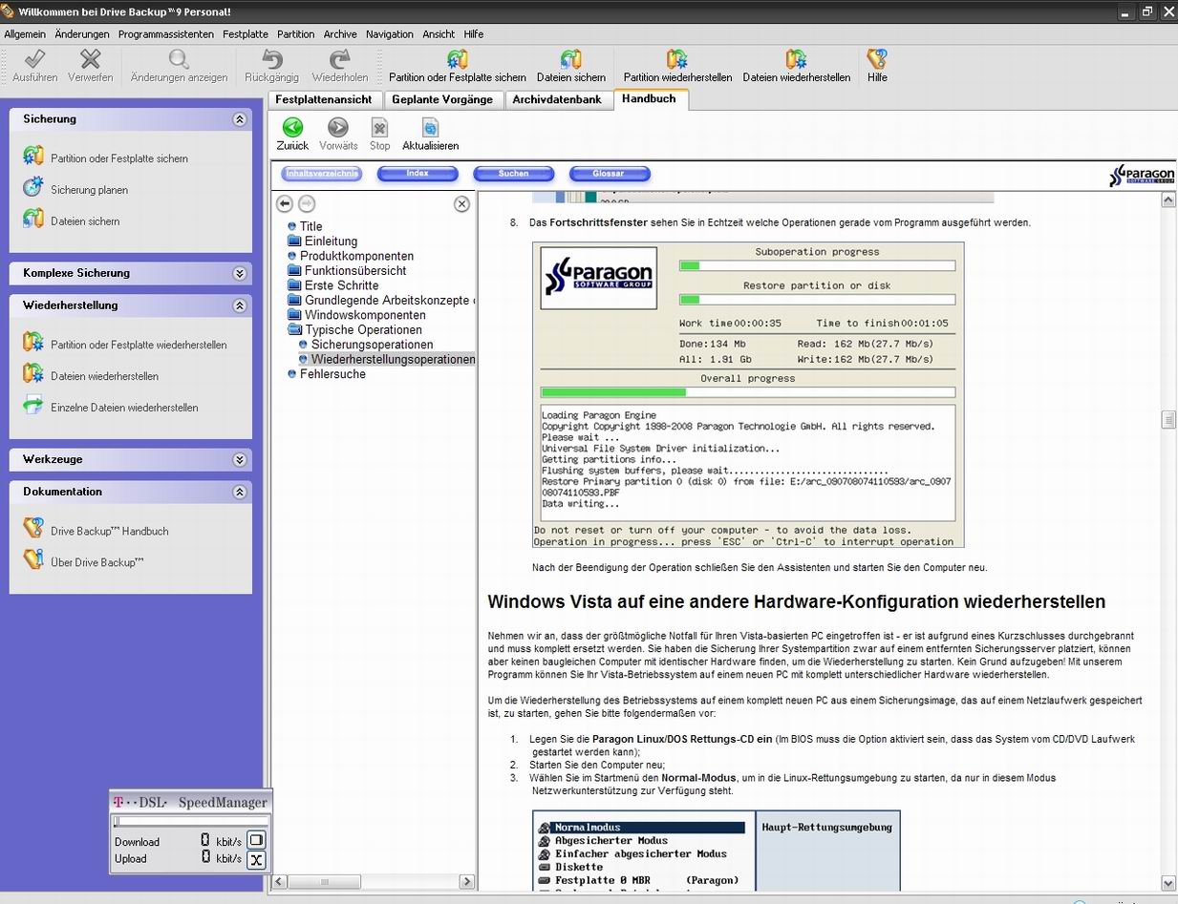The height and width of the screenshot is (904, 1178).
Task: Open the Archive menu
Action: (340, 33)
